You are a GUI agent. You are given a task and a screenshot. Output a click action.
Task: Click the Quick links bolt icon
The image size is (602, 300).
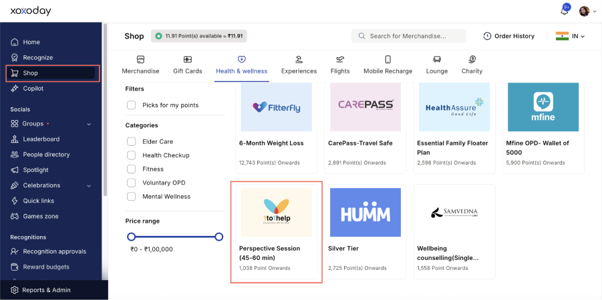click(x=15, y=201)
